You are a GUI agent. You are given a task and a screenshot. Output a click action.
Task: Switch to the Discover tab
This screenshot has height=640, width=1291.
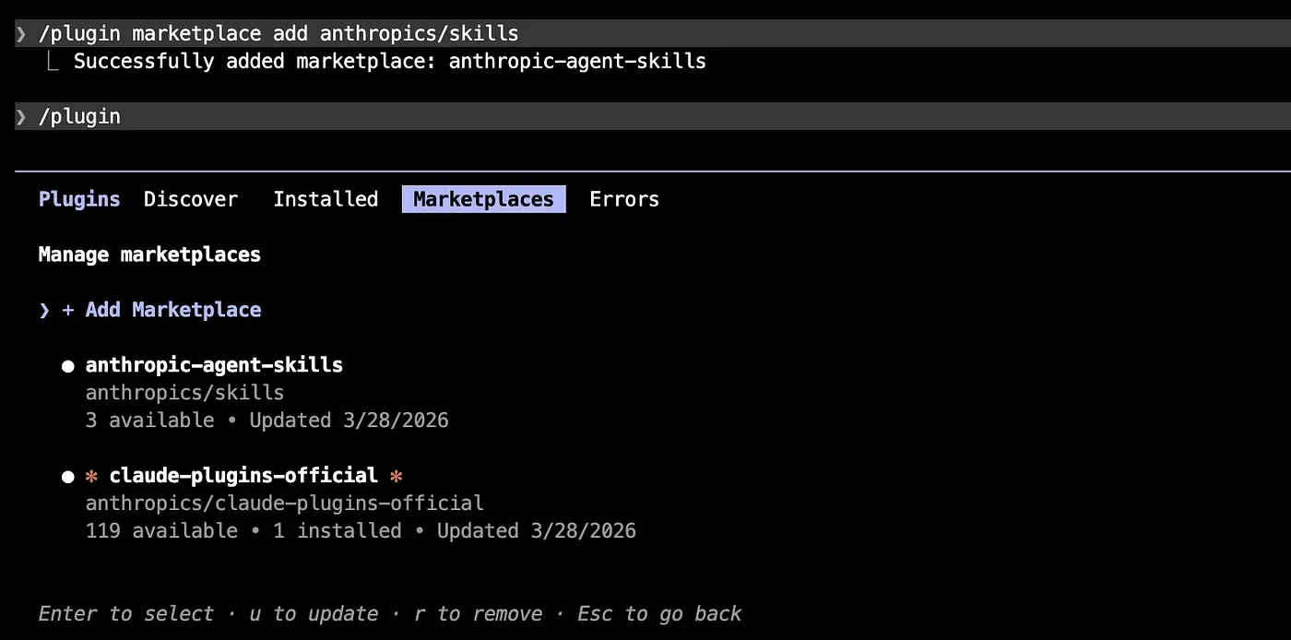click(x=190, y=198)
